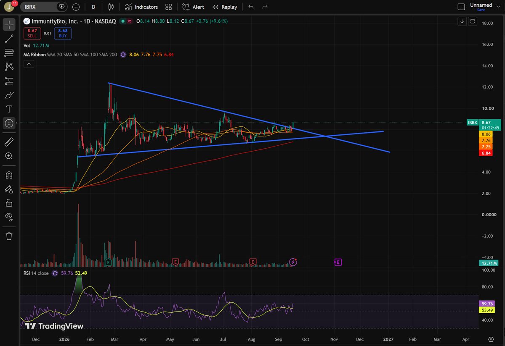Click the purple earnings E marker near November
The width and height of the screenshot is (505, 346).
(x=338, y=262)
